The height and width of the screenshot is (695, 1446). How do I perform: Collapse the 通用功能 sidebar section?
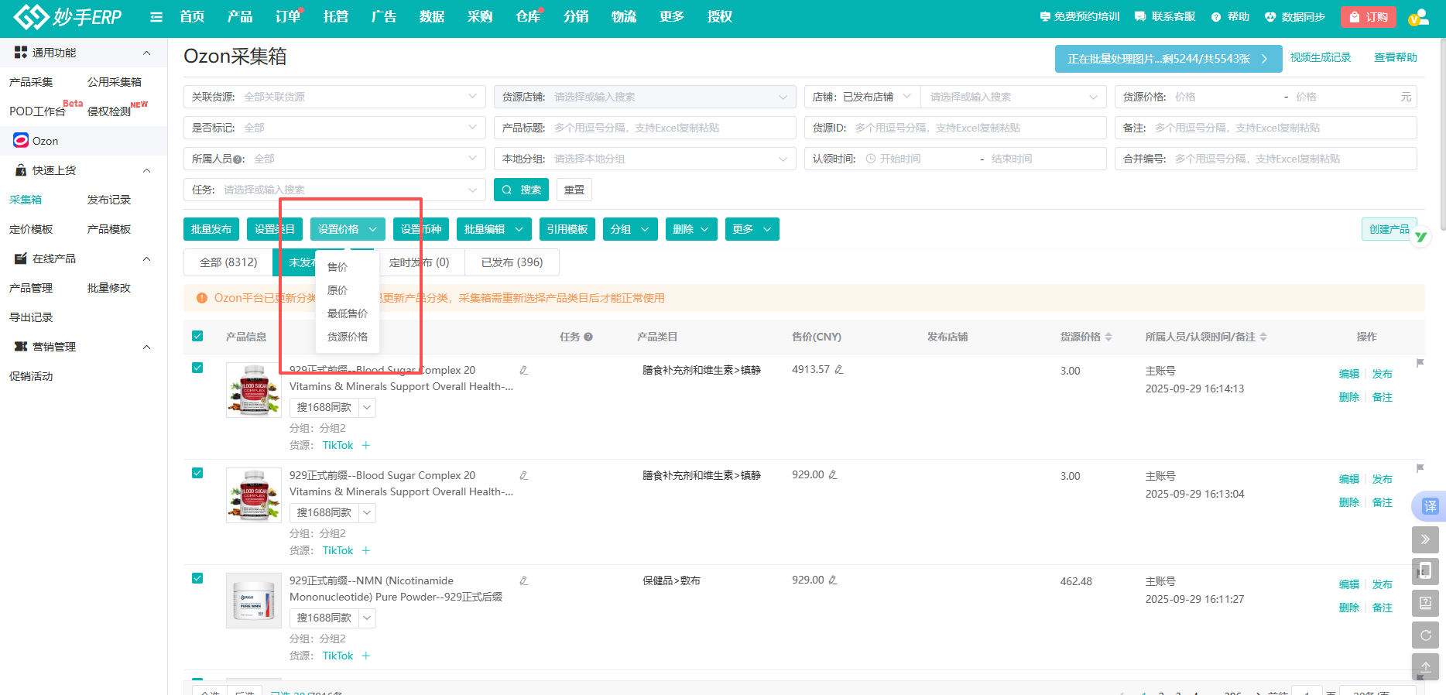[146, 53]
